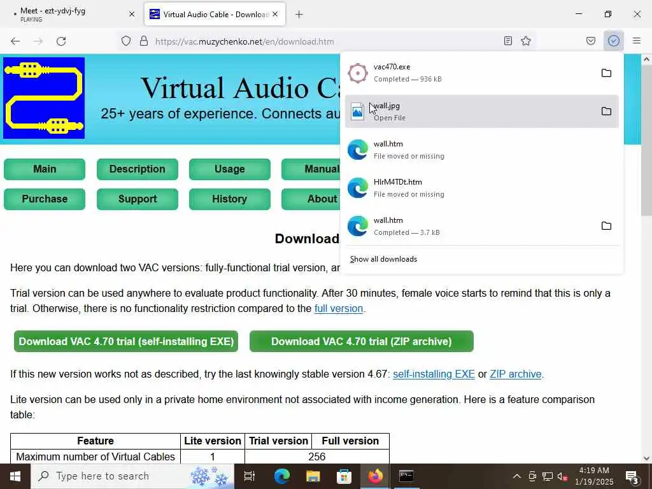Screen dimensions: 652x489
Task: Bookmark this page with the star
Action: point(526,41)
